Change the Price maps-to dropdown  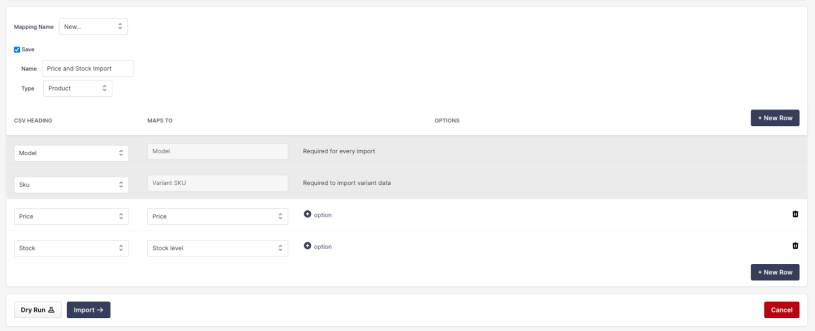tap(218, 216)
